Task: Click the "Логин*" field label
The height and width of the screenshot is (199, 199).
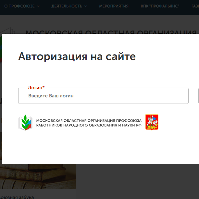Action: pyautogui.click(x=36, y=88)
